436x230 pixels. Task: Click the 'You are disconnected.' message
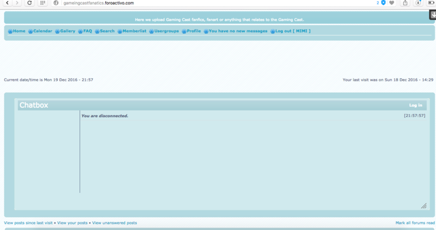coord(105,116)
